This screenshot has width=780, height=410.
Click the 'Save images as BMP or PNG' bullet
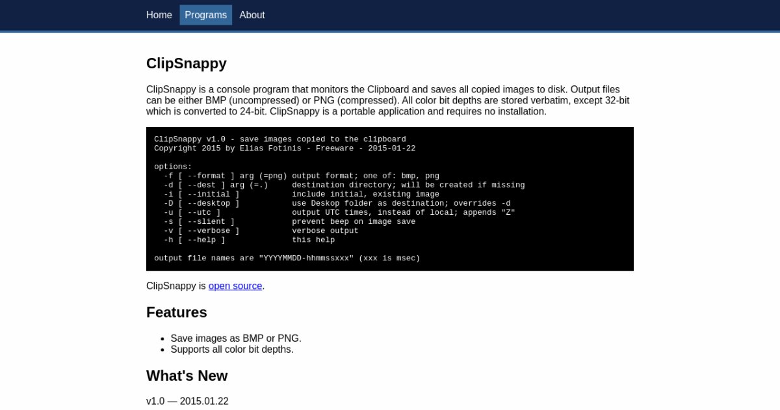click(236, 338)
